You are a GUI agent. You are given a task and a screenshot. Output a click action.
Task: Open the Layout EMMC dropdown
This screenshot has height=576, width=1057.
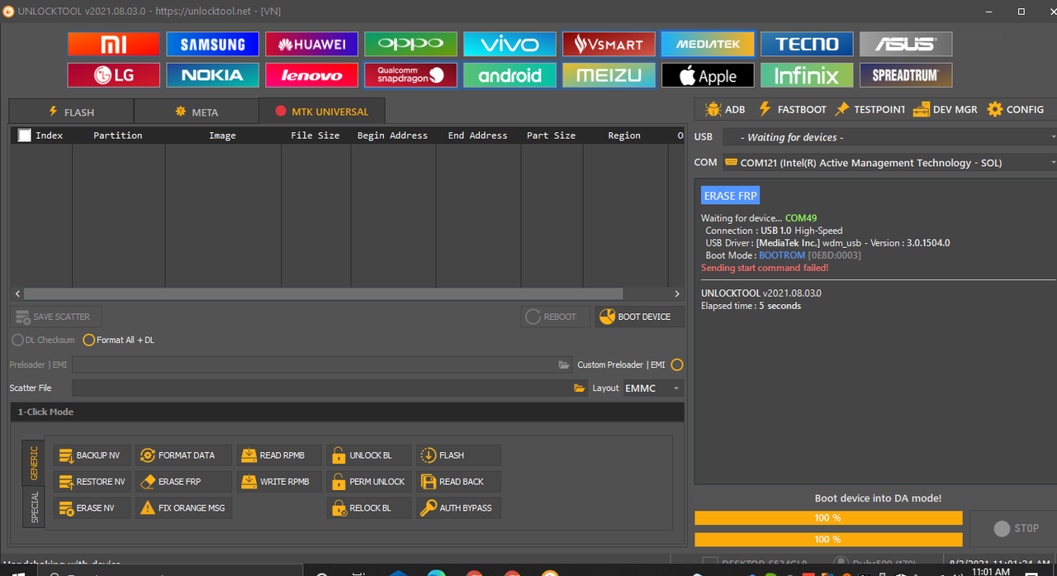[653, 388]
